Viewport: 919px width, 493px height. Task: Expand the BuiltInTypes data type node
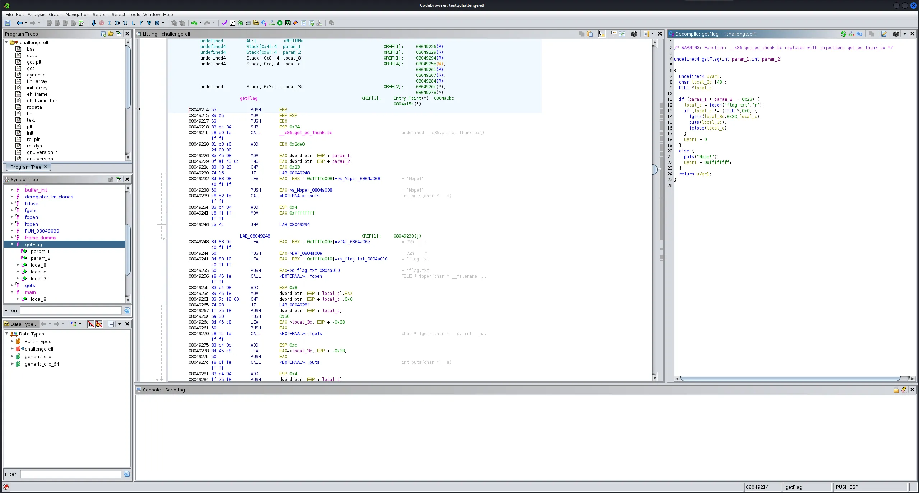[12, 341]
